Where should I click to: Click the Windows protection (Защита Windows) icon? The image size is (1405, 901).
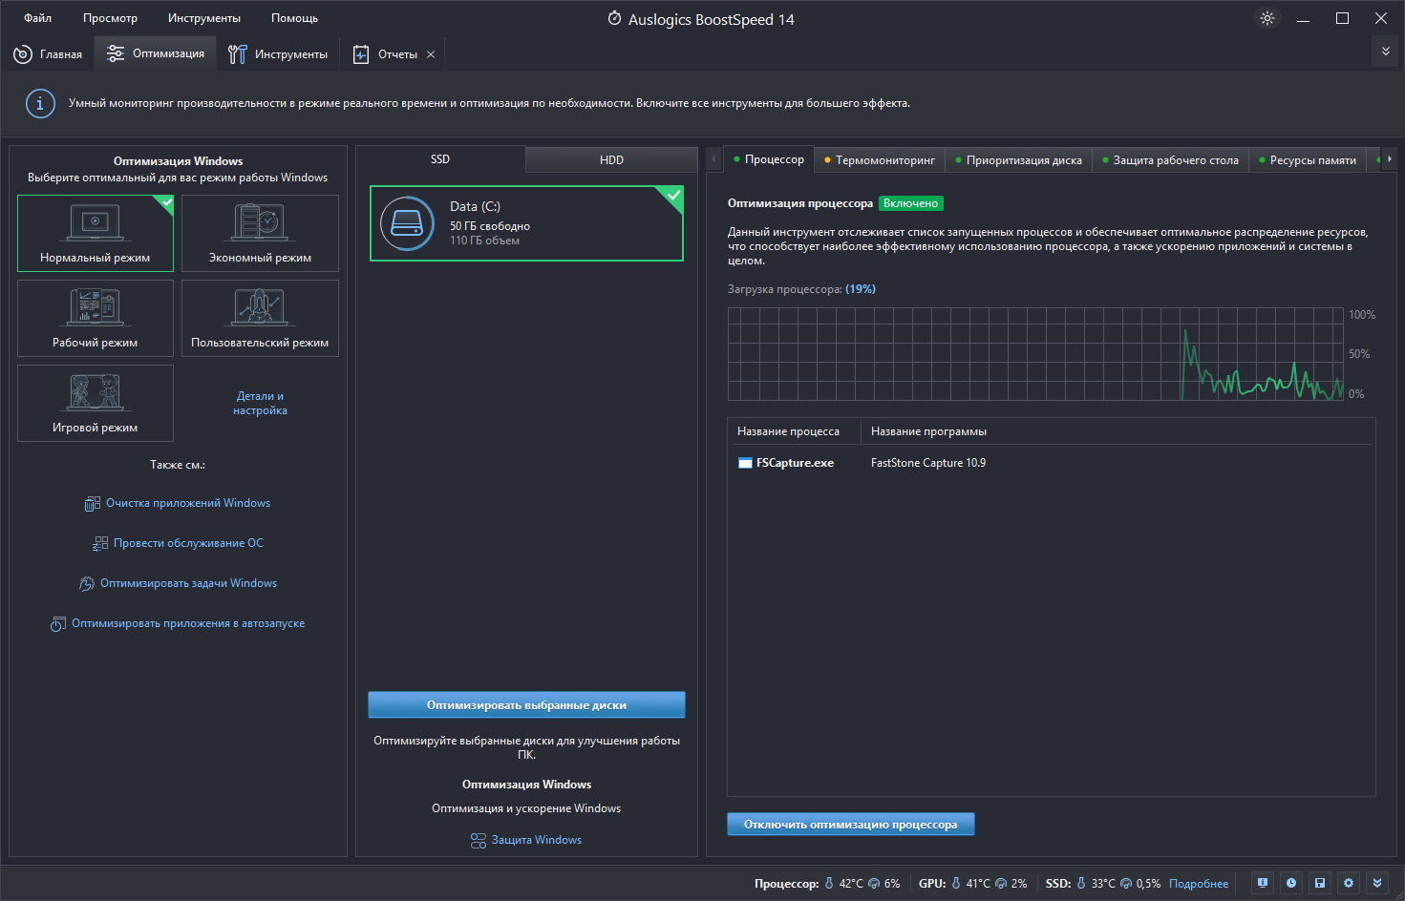pos(479,840)
